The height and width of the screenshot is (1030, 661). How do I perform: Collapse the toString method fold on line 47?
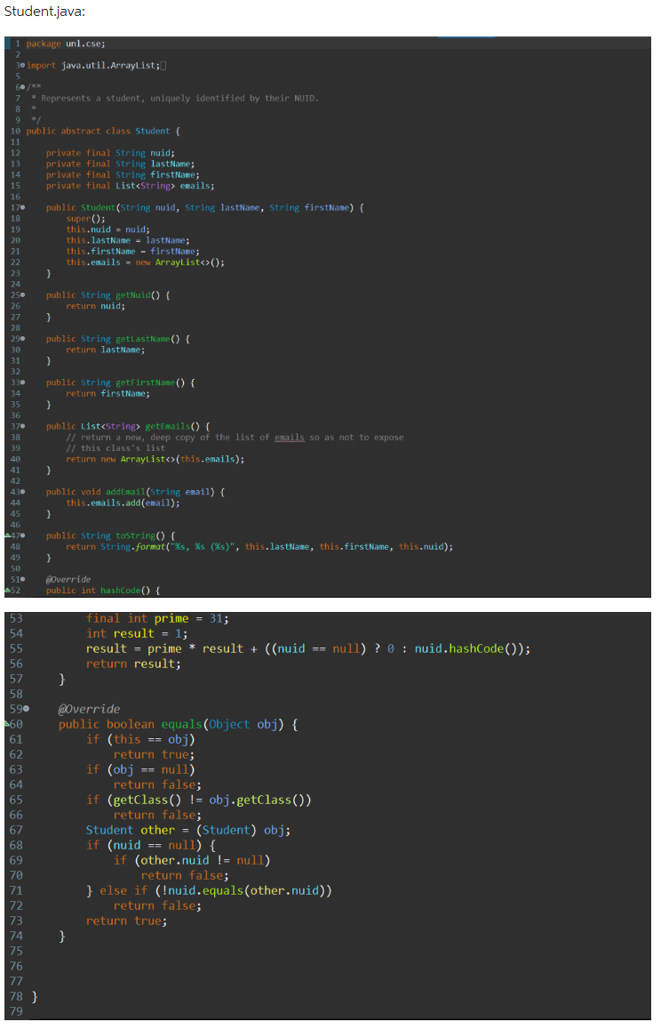(x=22, y=536)
